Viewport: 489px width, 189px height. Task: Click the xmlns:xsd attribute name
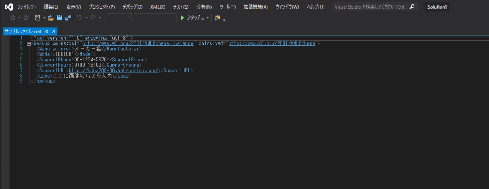210,43
